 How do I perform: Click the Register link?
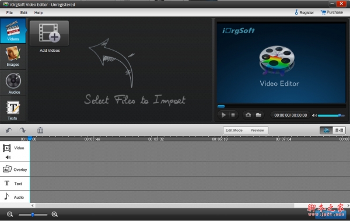click(x=304, y=12)
